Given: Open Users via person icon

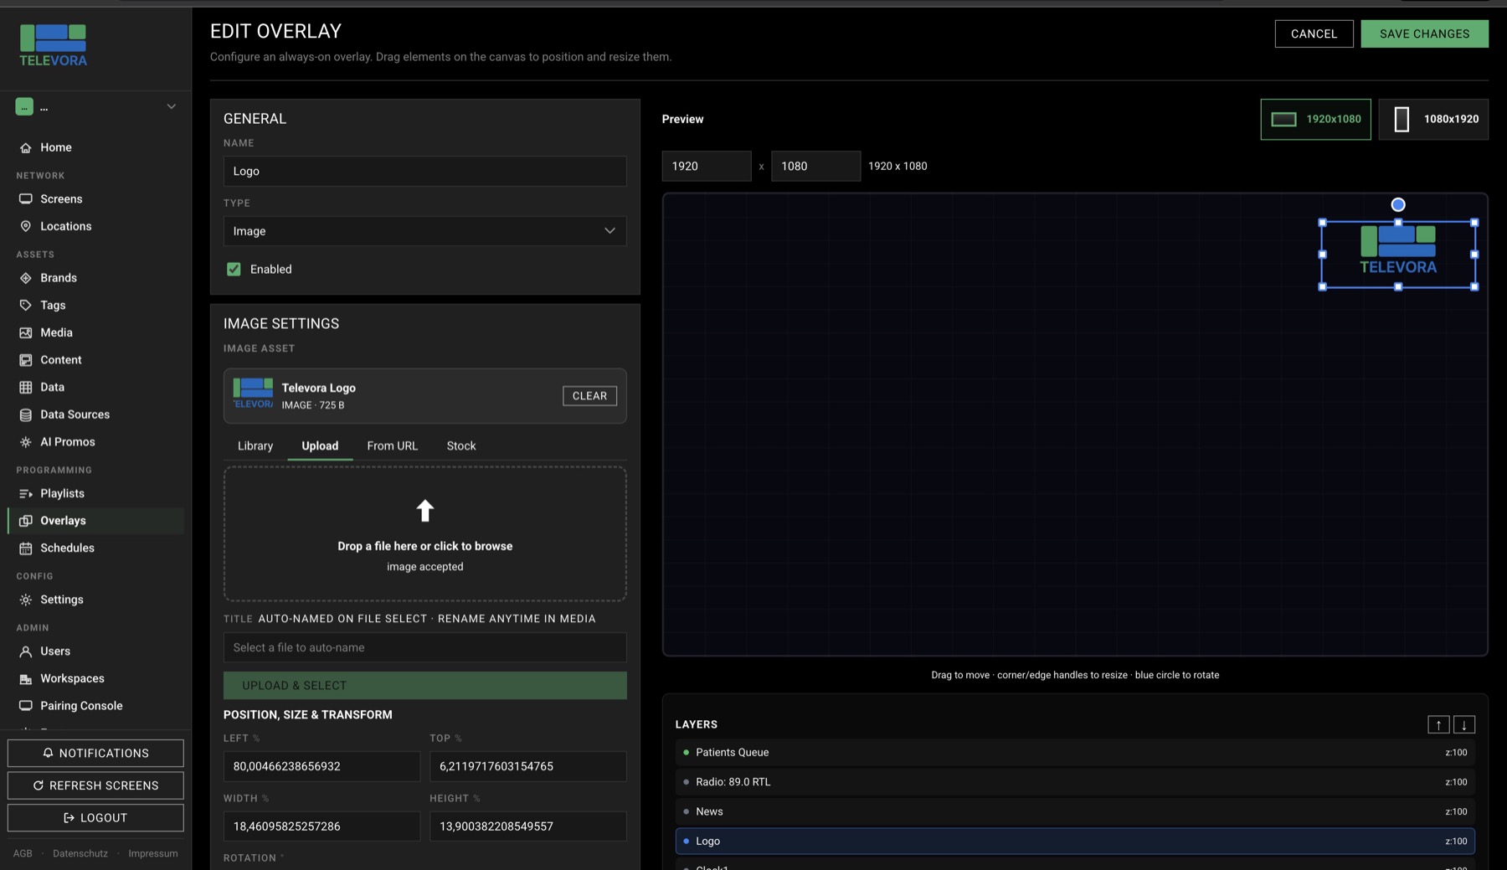Looking at the screenshot, I should (x=26, y=651).
